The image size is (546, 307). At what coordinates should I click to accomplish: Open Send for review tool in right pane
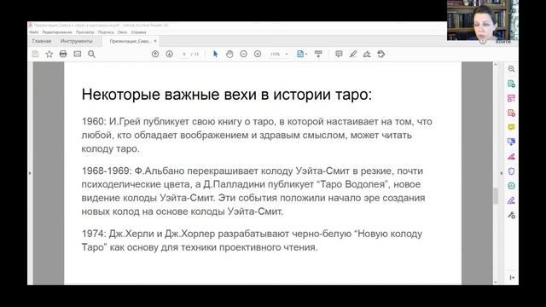[x=511, y=142]
